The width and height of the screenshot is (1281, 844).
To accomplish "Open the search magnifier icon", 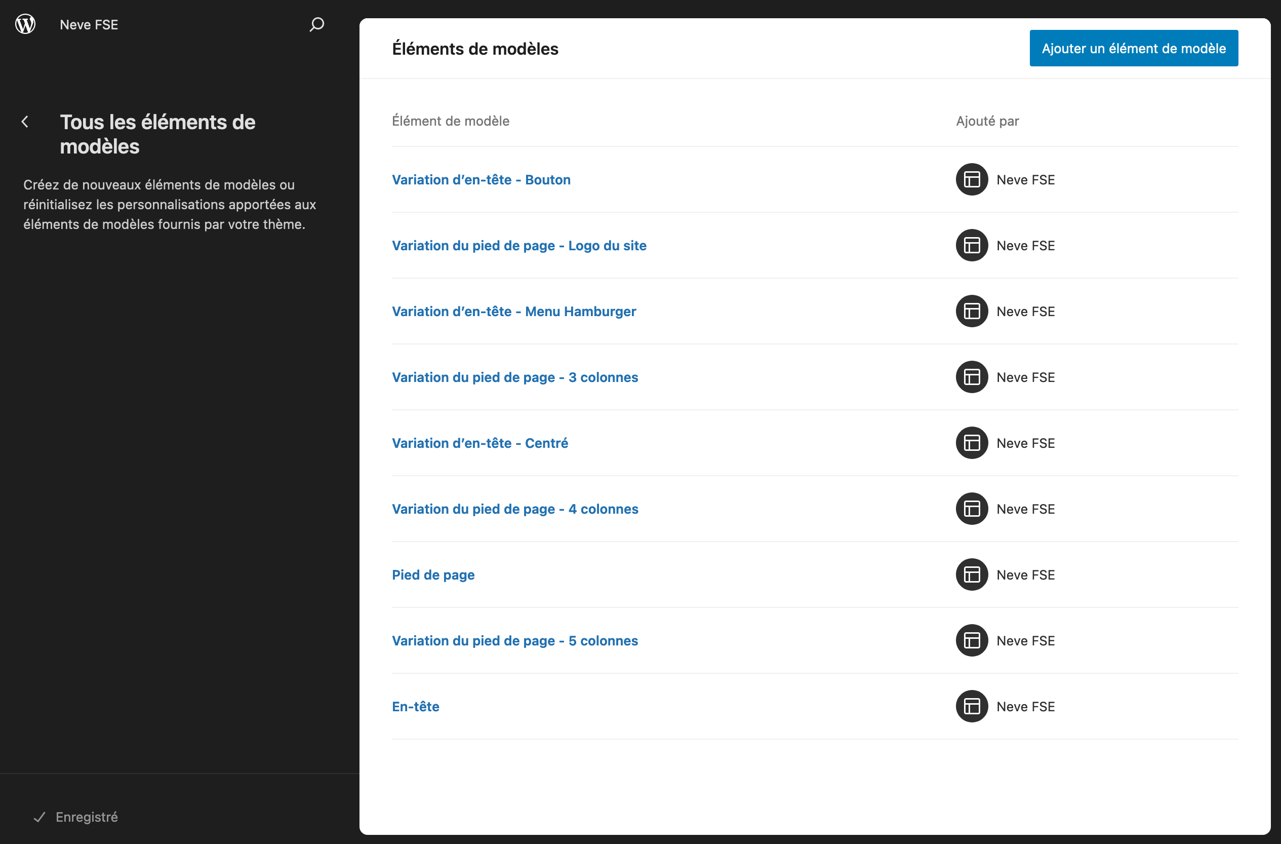I will coord(316,24).
